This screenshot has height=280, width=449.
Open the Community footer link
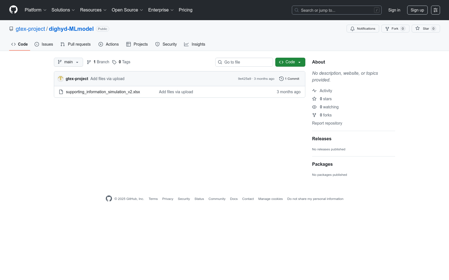[217, 199]
